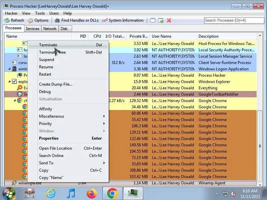Click the Search Processes input field
The width and height of the screenshot is (267, 200).
click(x=234, y=20)
